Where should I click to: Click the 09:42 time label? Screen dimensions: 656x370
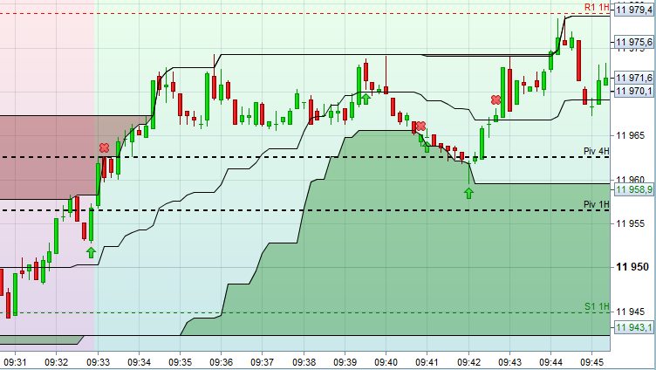tap(468, 362)
